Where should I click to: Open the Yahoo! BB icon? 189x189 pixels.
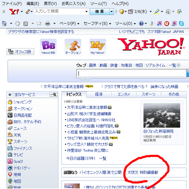pos(48,47)
